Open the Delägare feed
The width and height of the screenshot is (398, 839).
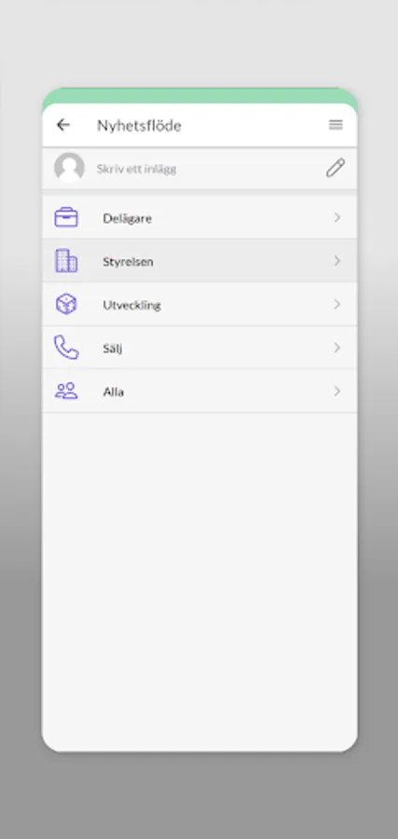tap(199, 217)
